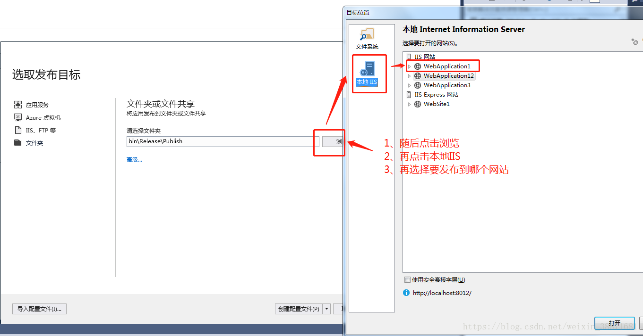Click the WebSite1 globe icon
The width and height of the screenshot is (643, 336).
[418, 104]
